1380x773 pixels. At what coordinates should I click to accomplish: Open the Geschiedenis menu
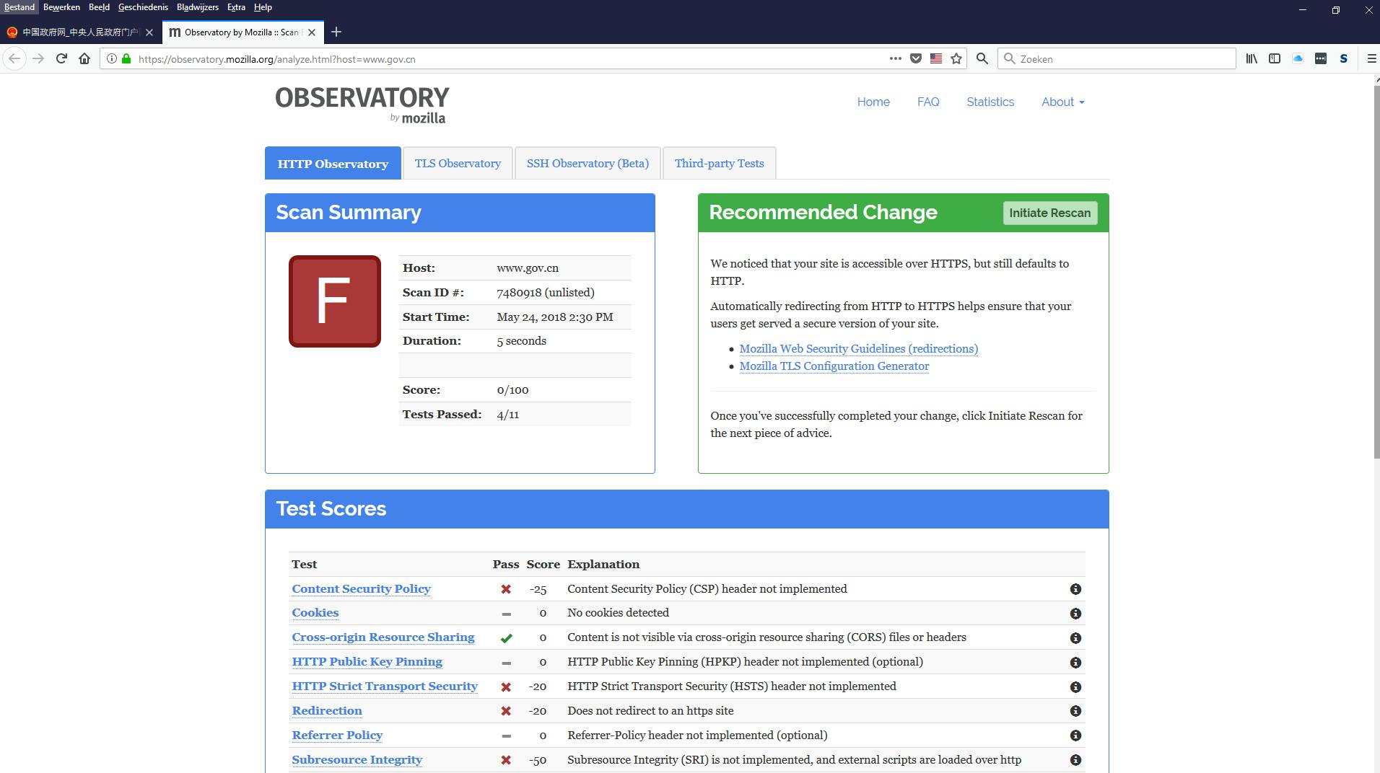(x=143, y=7)
